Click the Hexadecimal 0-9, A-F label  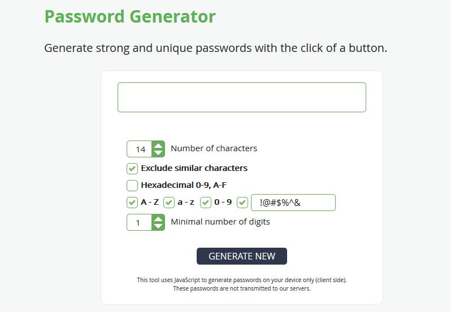[184, 185]
